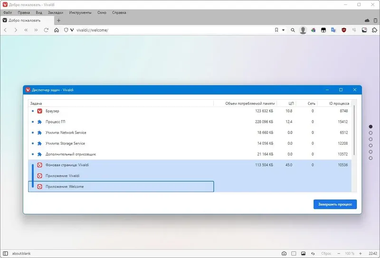This screenshot has width=380, height=258.
Task: Click the Vivaldi site info icon in address bar
Action: [72, 30]
